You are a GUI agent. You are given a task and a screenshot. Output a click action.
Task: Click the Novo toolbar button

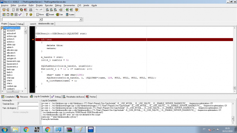pos(40,15)
